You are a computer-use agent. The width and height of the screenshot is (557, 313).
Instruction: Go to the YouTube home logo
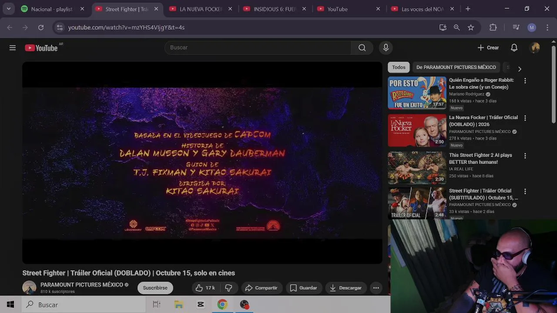pos(41,48)
